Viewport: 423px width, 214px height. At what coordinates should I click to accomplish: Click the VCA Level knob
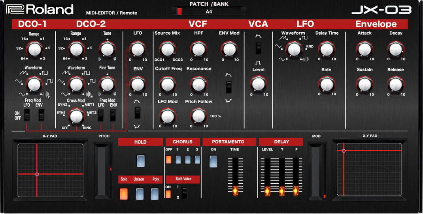pyautogui.click(x=259, y=85)
